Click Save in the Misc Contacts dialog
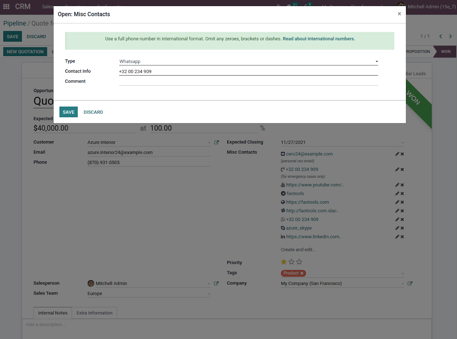This screenshot has height=339, width=457. click(x=68, y=112)
